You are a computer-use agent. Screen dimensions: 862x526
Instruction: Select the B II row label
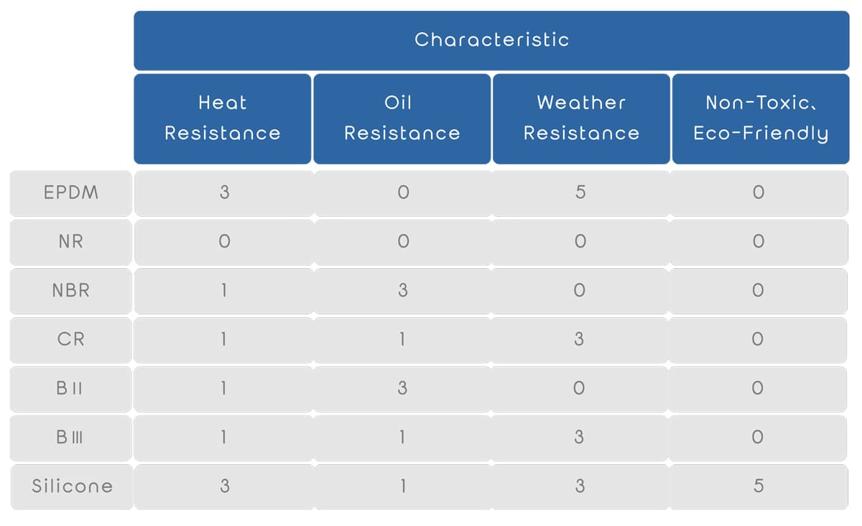point(71,388)
